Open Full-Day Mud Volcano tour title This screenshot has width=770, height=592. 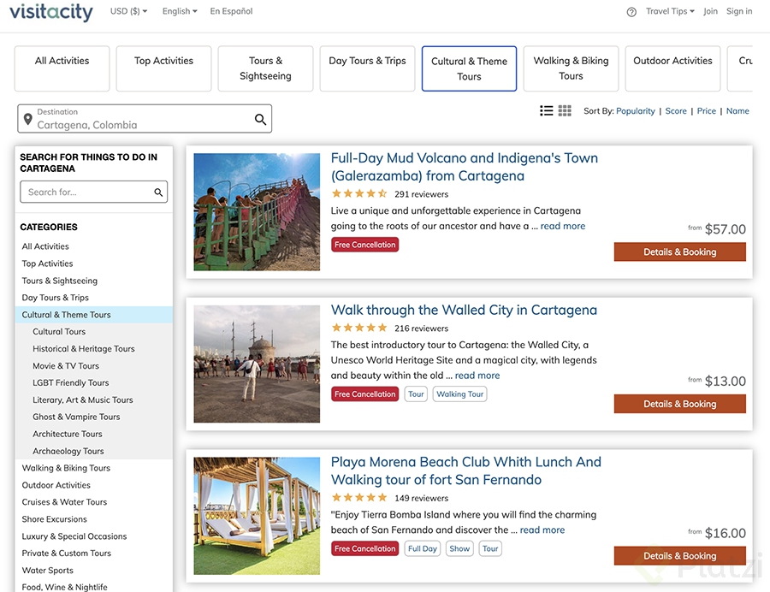464,167
